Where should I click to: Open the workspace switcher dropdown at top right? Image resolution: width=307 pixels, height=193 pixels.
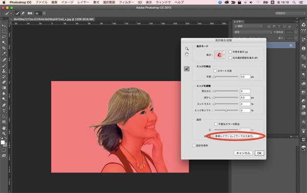(x=290, y=13)
